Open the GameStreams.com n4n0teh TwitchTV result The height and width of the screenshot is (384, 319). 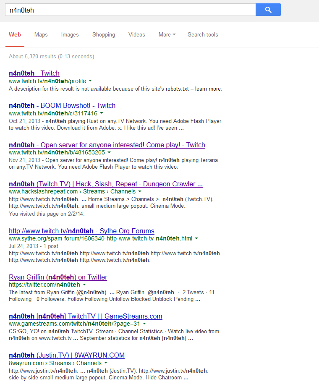(86, 316)
